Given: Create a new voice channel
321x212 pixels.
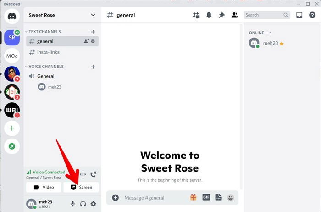Looking at the screenshot, I should click(x=93, y=67).
